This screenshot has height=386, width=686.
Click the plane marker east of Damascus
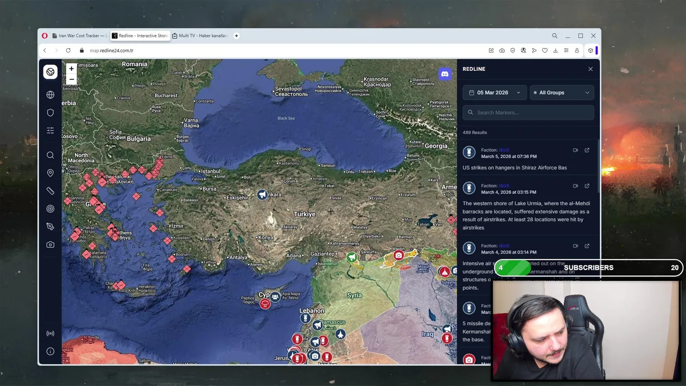[x=340, y=334]
